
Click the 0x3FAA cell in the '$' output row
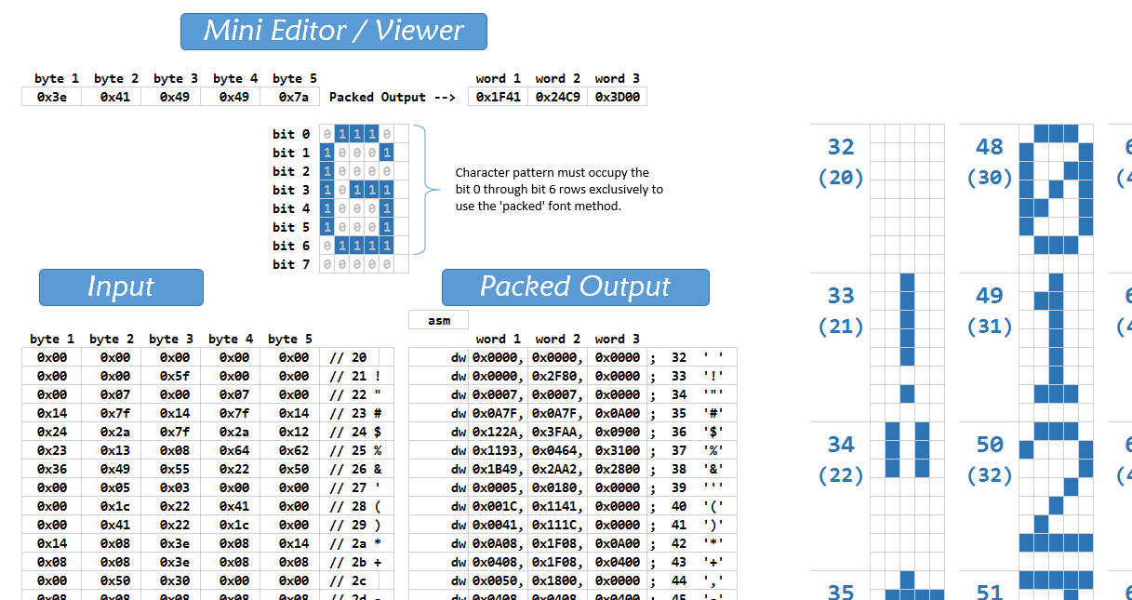[x=557, y=432]
